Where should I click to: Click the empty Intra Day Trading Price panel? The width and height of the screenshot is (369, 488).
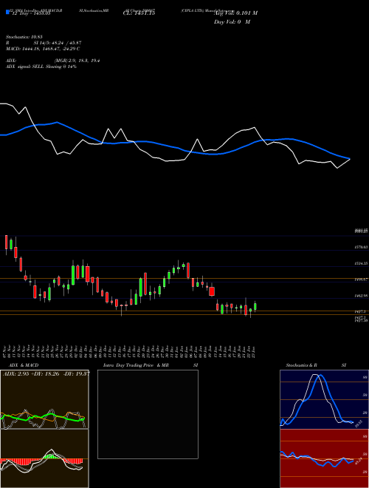coord(148,414)
